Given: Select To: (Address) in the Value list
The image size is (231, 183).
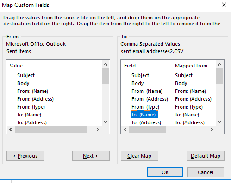Looking at the screenshot, I should click(x=32, y=122).
